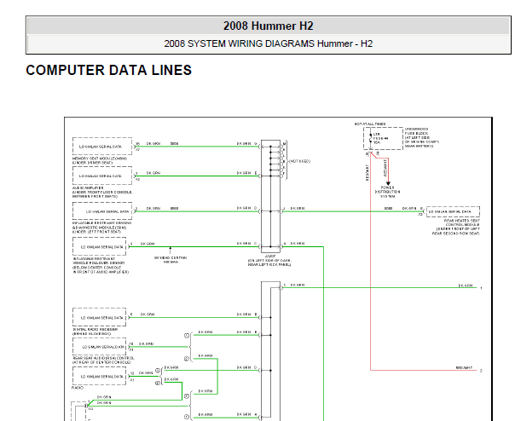Click the Rear Seat Audio (RSA) Control label
The image size is (515, 421).
click(x=103, y=360)
